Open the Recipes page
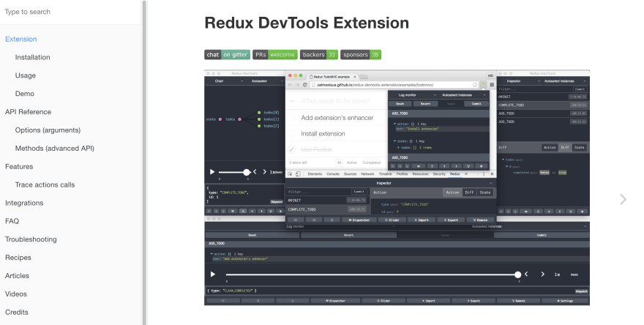 coord(18,258)
